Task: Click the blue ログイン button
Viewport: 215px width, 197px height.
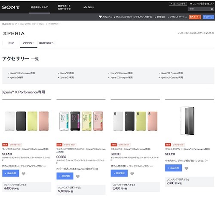Action: tap(208, 17)
